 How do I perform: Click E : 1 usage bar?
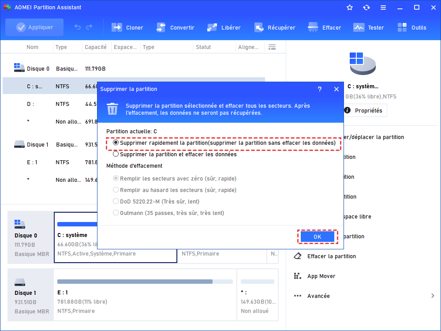click(145, 282)
